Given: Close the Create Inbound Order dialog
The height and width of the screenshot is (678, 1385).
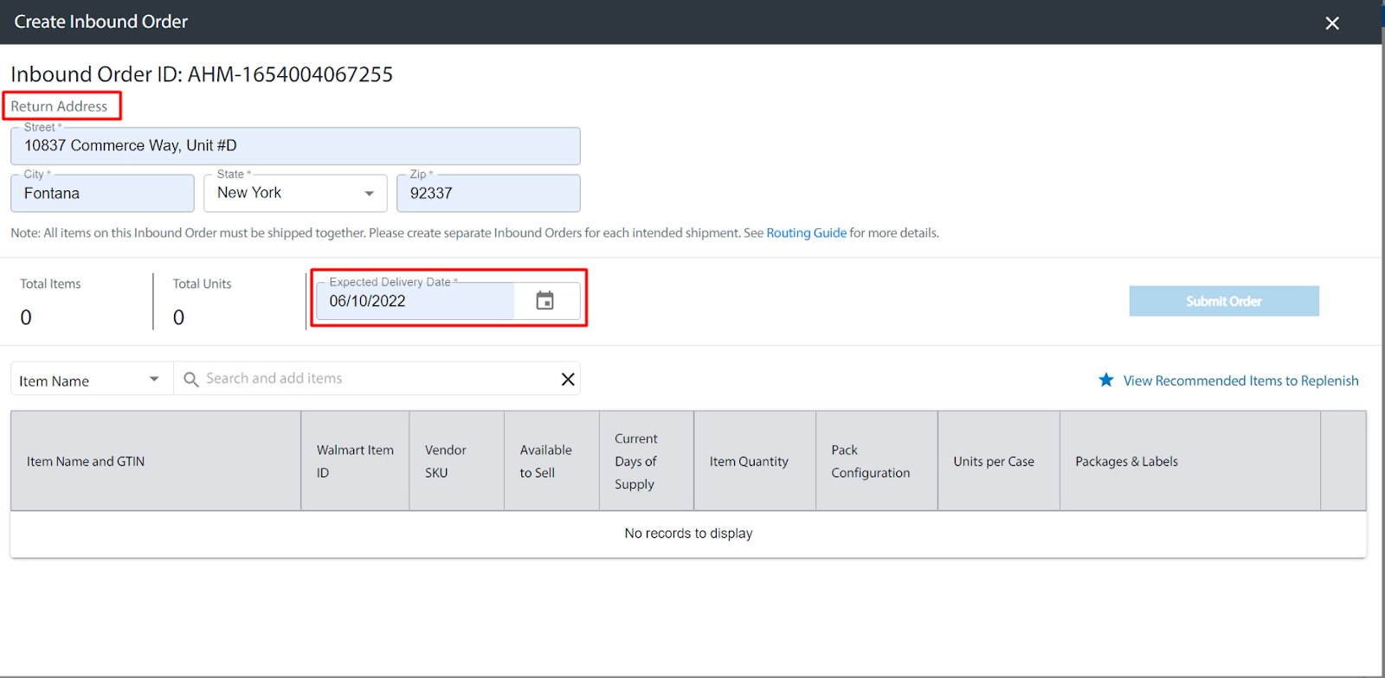Looking at the screenshot, I should [1332, 23].
